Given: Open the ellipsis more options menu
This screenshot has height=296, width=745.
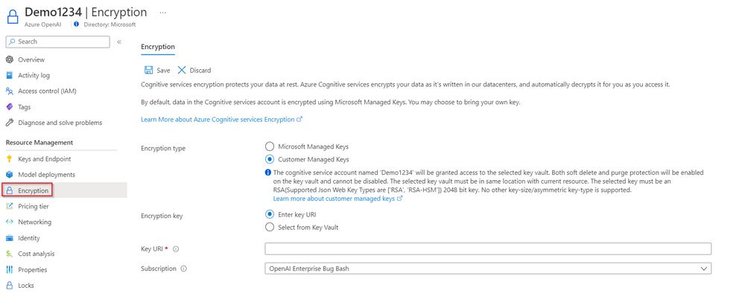Looking at the screenshot, I should (163, 13).
